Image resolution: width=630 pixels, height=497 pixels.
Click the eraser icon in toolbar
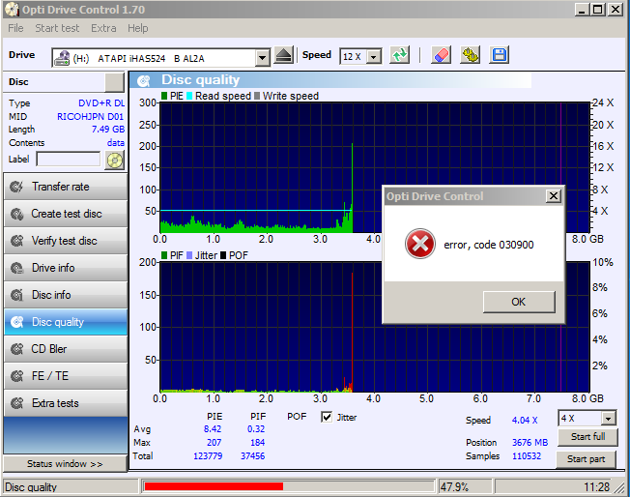441,55
